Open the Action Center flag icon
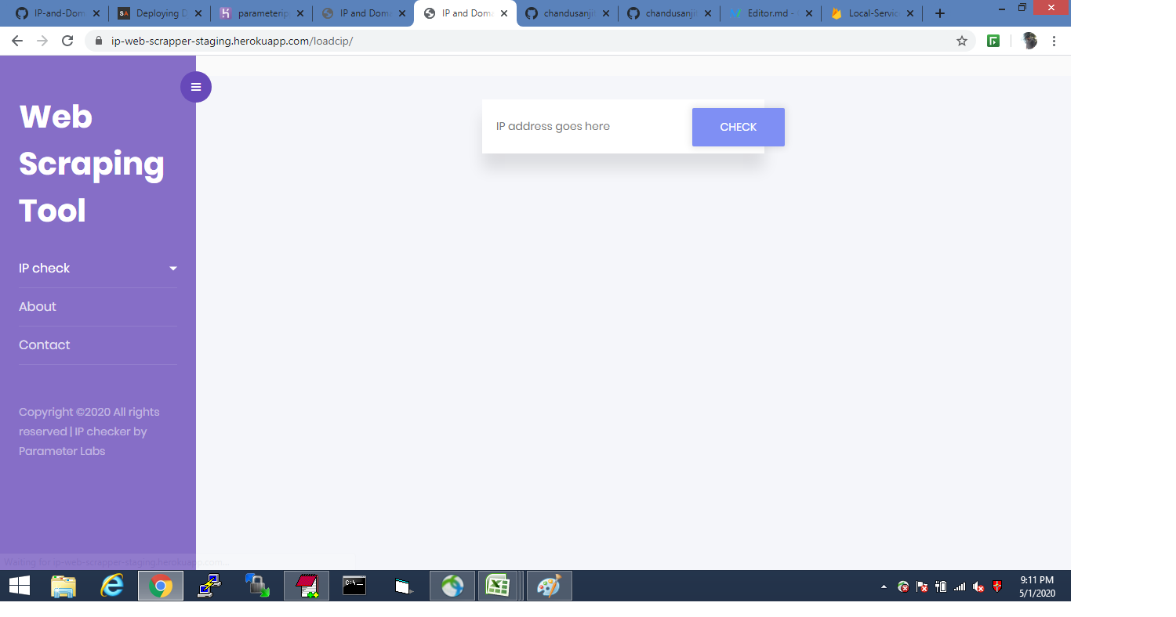1176x617 pixels. tap(922, 586)
